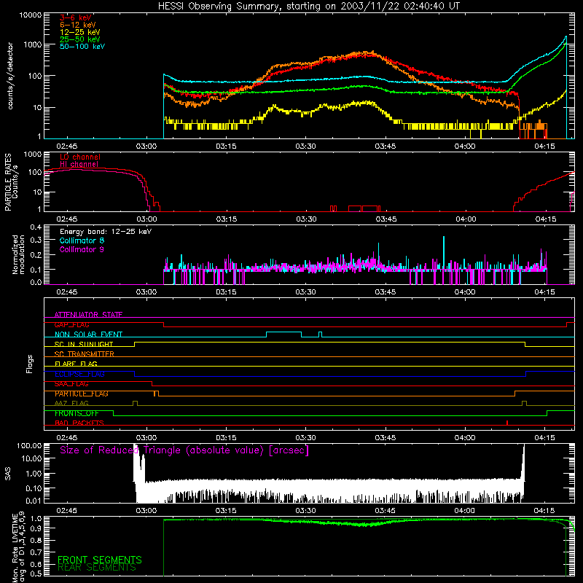Click the 100.00 tick on the SAS axis
Image resolution: width=583 pixels, height=583 pixels.
pyautogui.click(x=29, y=445)
